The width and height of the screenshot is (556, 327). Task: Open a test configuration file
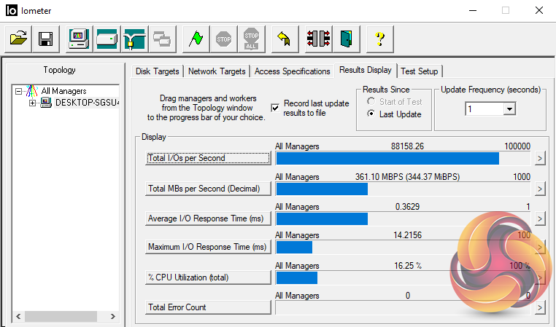point(18,39)
